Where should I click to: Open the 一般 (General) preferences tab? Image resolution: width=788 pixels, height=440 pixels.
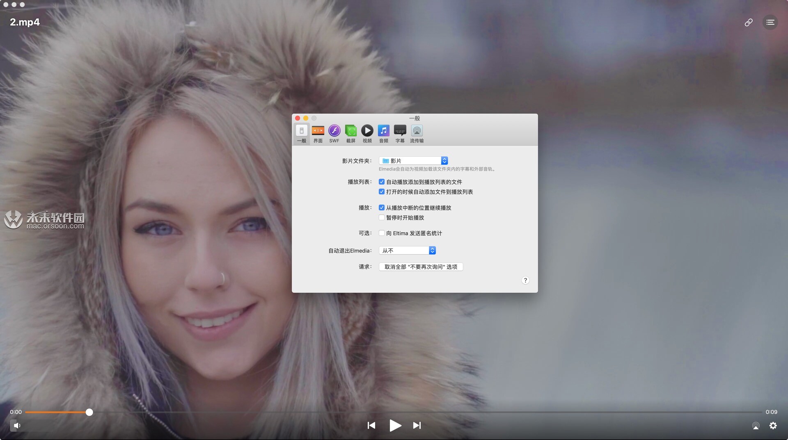301,134
